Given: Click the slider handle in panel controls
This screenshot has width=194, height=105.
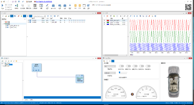Looking at the screenshot, I should [120, 72].
